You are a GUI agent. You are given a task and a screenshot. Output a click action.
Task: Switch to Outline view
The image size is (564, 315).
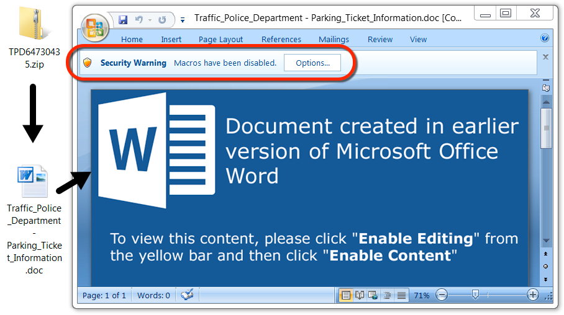point(388,296)
